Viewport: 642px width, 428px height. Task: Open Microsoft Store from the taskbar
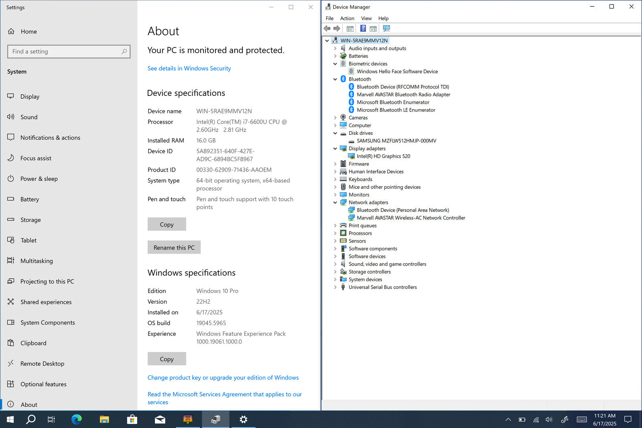pos(132,420)
